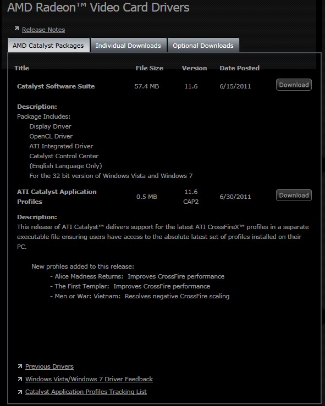Click the Date Posted column header
The width and height of the screenshot is (325, 406).
(x=239, y=68)
